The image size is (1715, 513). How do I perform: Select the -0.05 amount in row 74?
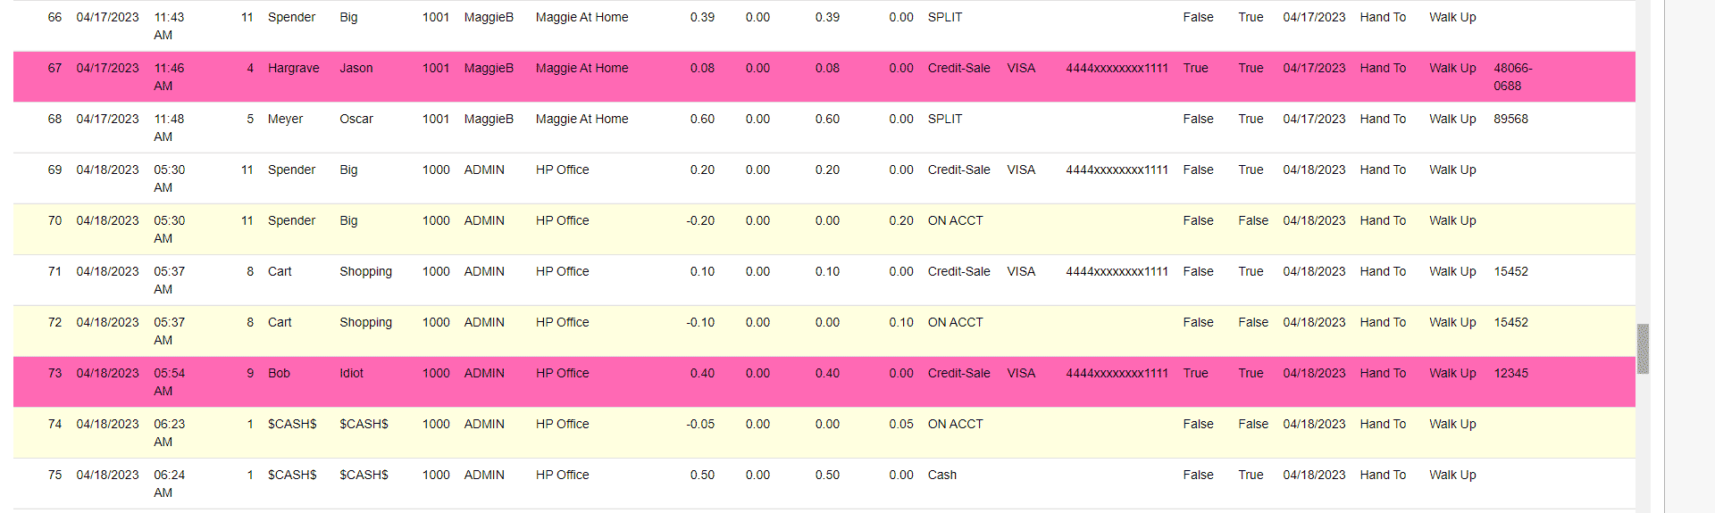(x=700, y=424)
